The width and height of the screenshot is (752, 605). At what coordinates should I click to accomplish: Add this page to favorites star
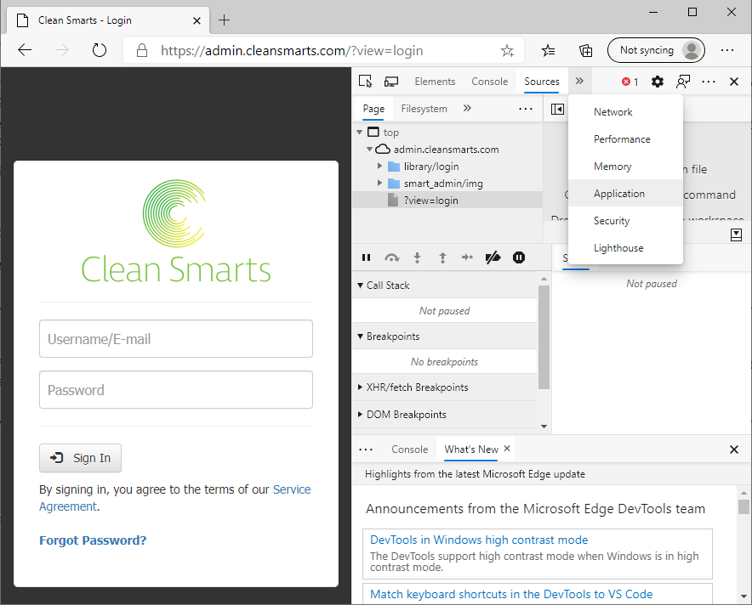[x=507, y=50]
